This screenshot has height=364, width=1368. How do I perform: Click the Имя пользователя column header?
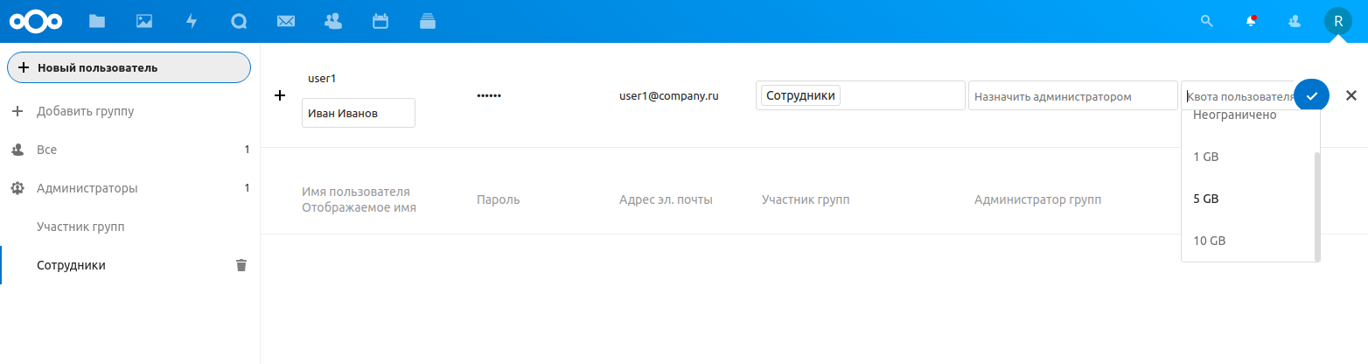[x=356, y=192]
